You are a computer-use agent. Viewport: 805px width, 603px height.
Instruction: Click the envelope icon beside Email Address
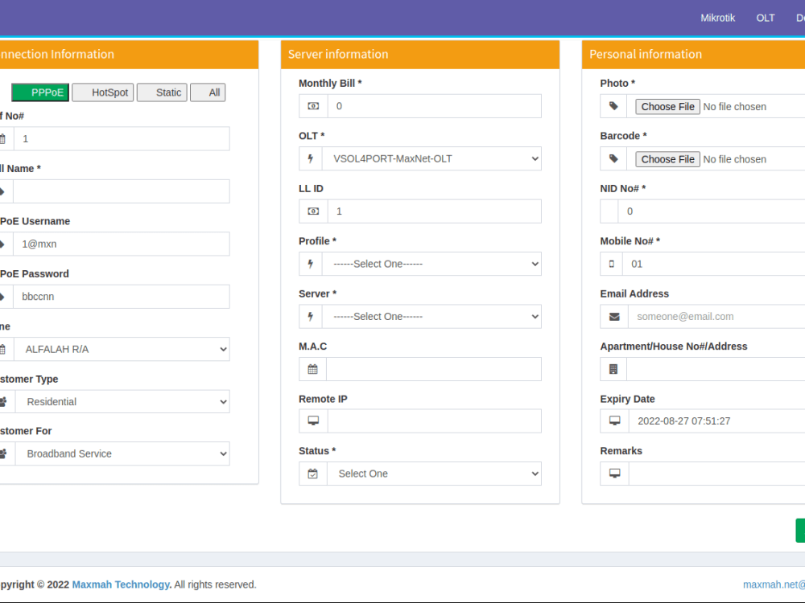pos(613,316)
